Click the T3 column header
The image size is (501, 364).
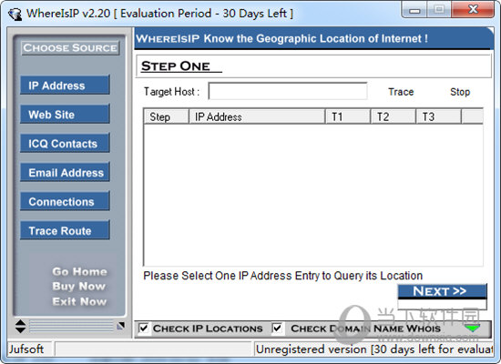[x=439, y=116]
